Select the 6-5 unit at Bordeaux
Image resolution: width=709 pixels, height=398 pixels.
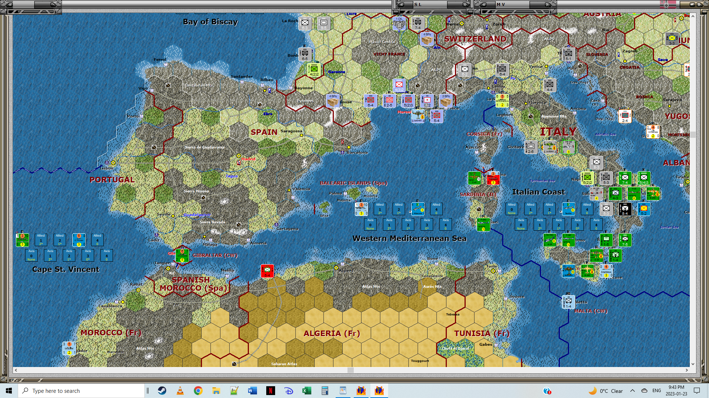305,54
